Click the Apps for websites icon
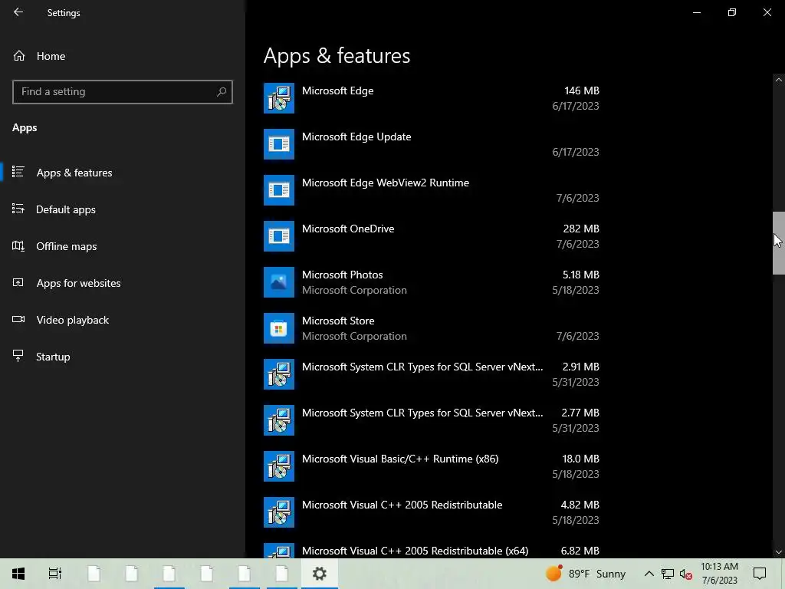Image resolution: width=785 pixels, height=589 pixels. coord(18,282)
